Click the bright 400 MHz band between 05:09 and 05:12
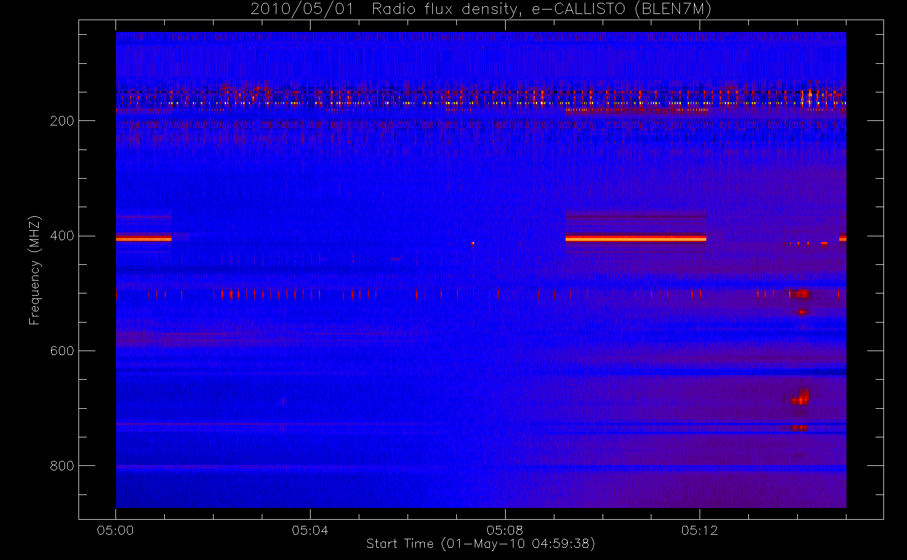Image resolution: width=907 pixels, height=560 pixels. point(636,239)
